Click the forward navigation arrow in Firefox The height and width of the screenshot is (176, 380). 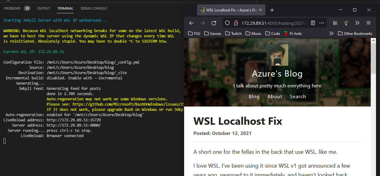(x=203, y=23)
